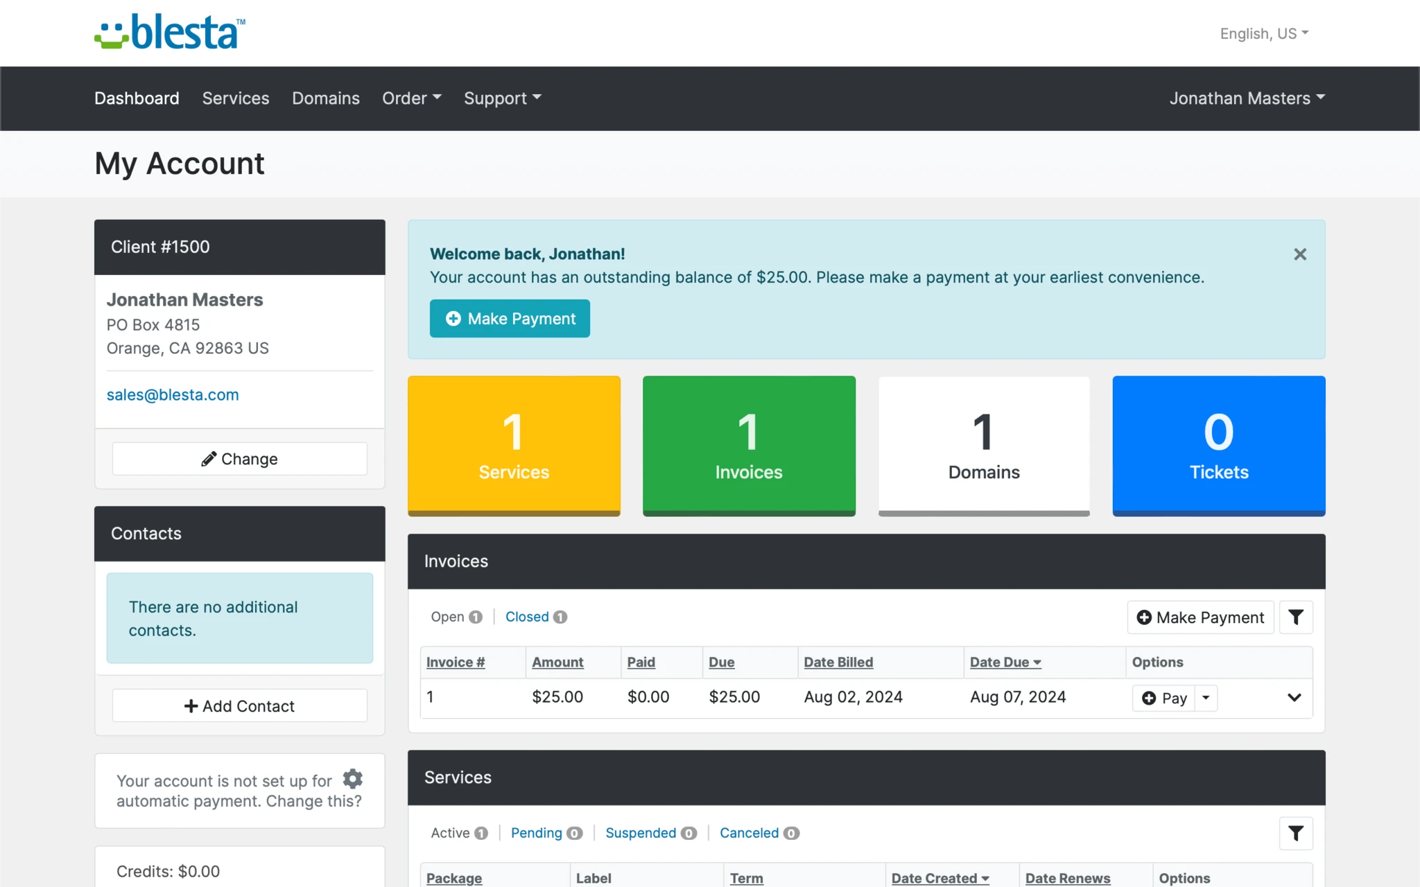1420x887 pixels.
Task: Click the Invoices filter funnel icon
Action: click(x=1296, y=617)
